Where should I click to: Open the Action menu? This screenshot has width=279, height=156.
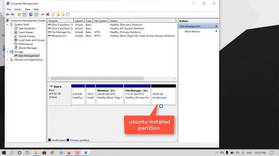[17, 10]
